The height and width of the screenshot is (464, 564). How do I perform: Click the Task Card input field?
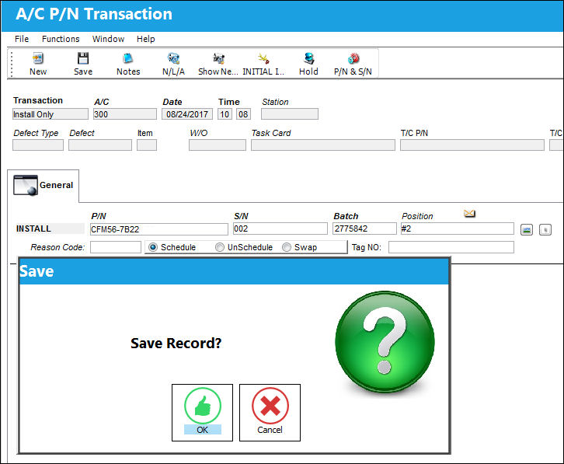pos(323,145)
